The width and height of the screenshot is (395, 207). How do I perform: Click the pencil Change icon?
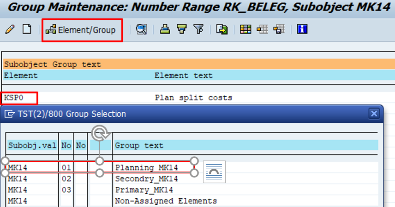coord(10,29)
